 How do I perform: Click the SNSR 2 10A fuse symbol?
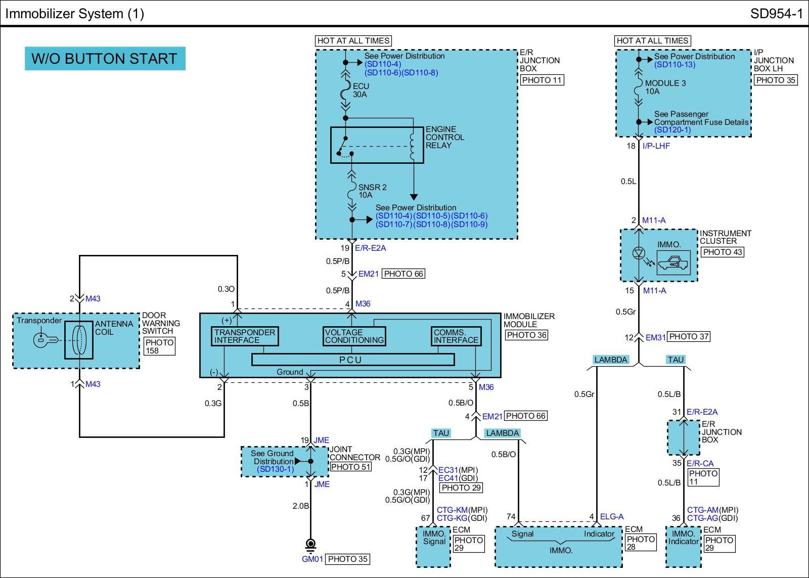[352, 191]
